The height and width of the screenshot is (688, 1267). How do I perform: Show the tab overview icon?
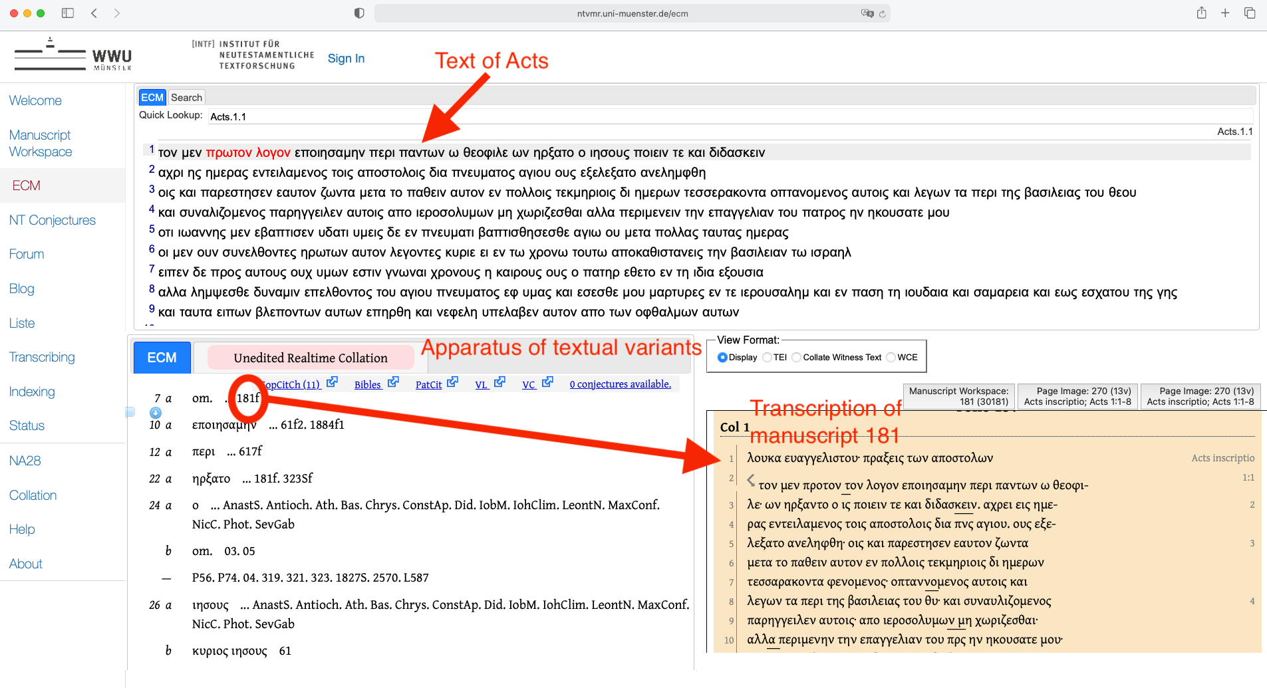click(x=1250, y=13)
